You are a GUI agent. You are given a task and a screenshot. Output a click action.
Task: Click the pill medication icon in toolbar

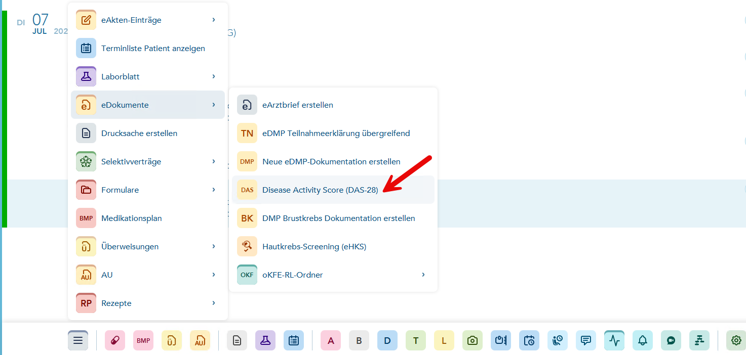tap(115, 340)
